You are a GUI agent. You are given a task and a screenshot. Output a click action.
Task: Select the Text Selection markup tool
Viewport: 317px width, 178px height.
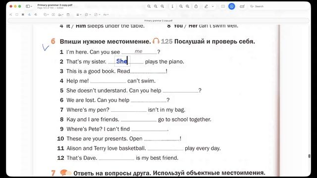11,14
